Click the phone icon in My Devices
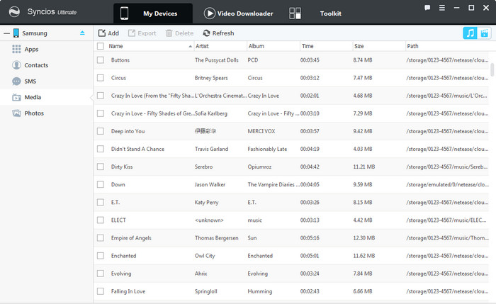The image size is (496, 304). (x=124, y=13)
